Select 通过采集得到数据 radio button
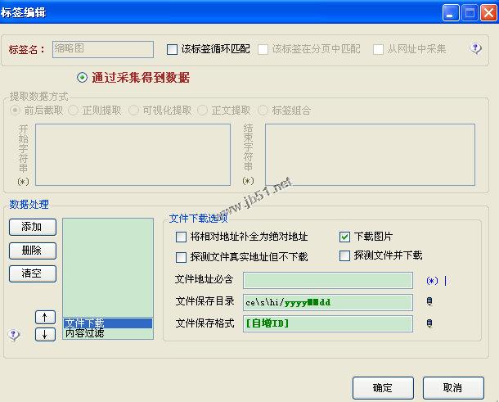This screenshot has height=402, width=499. pyautogui.click(x=82, y=78)
